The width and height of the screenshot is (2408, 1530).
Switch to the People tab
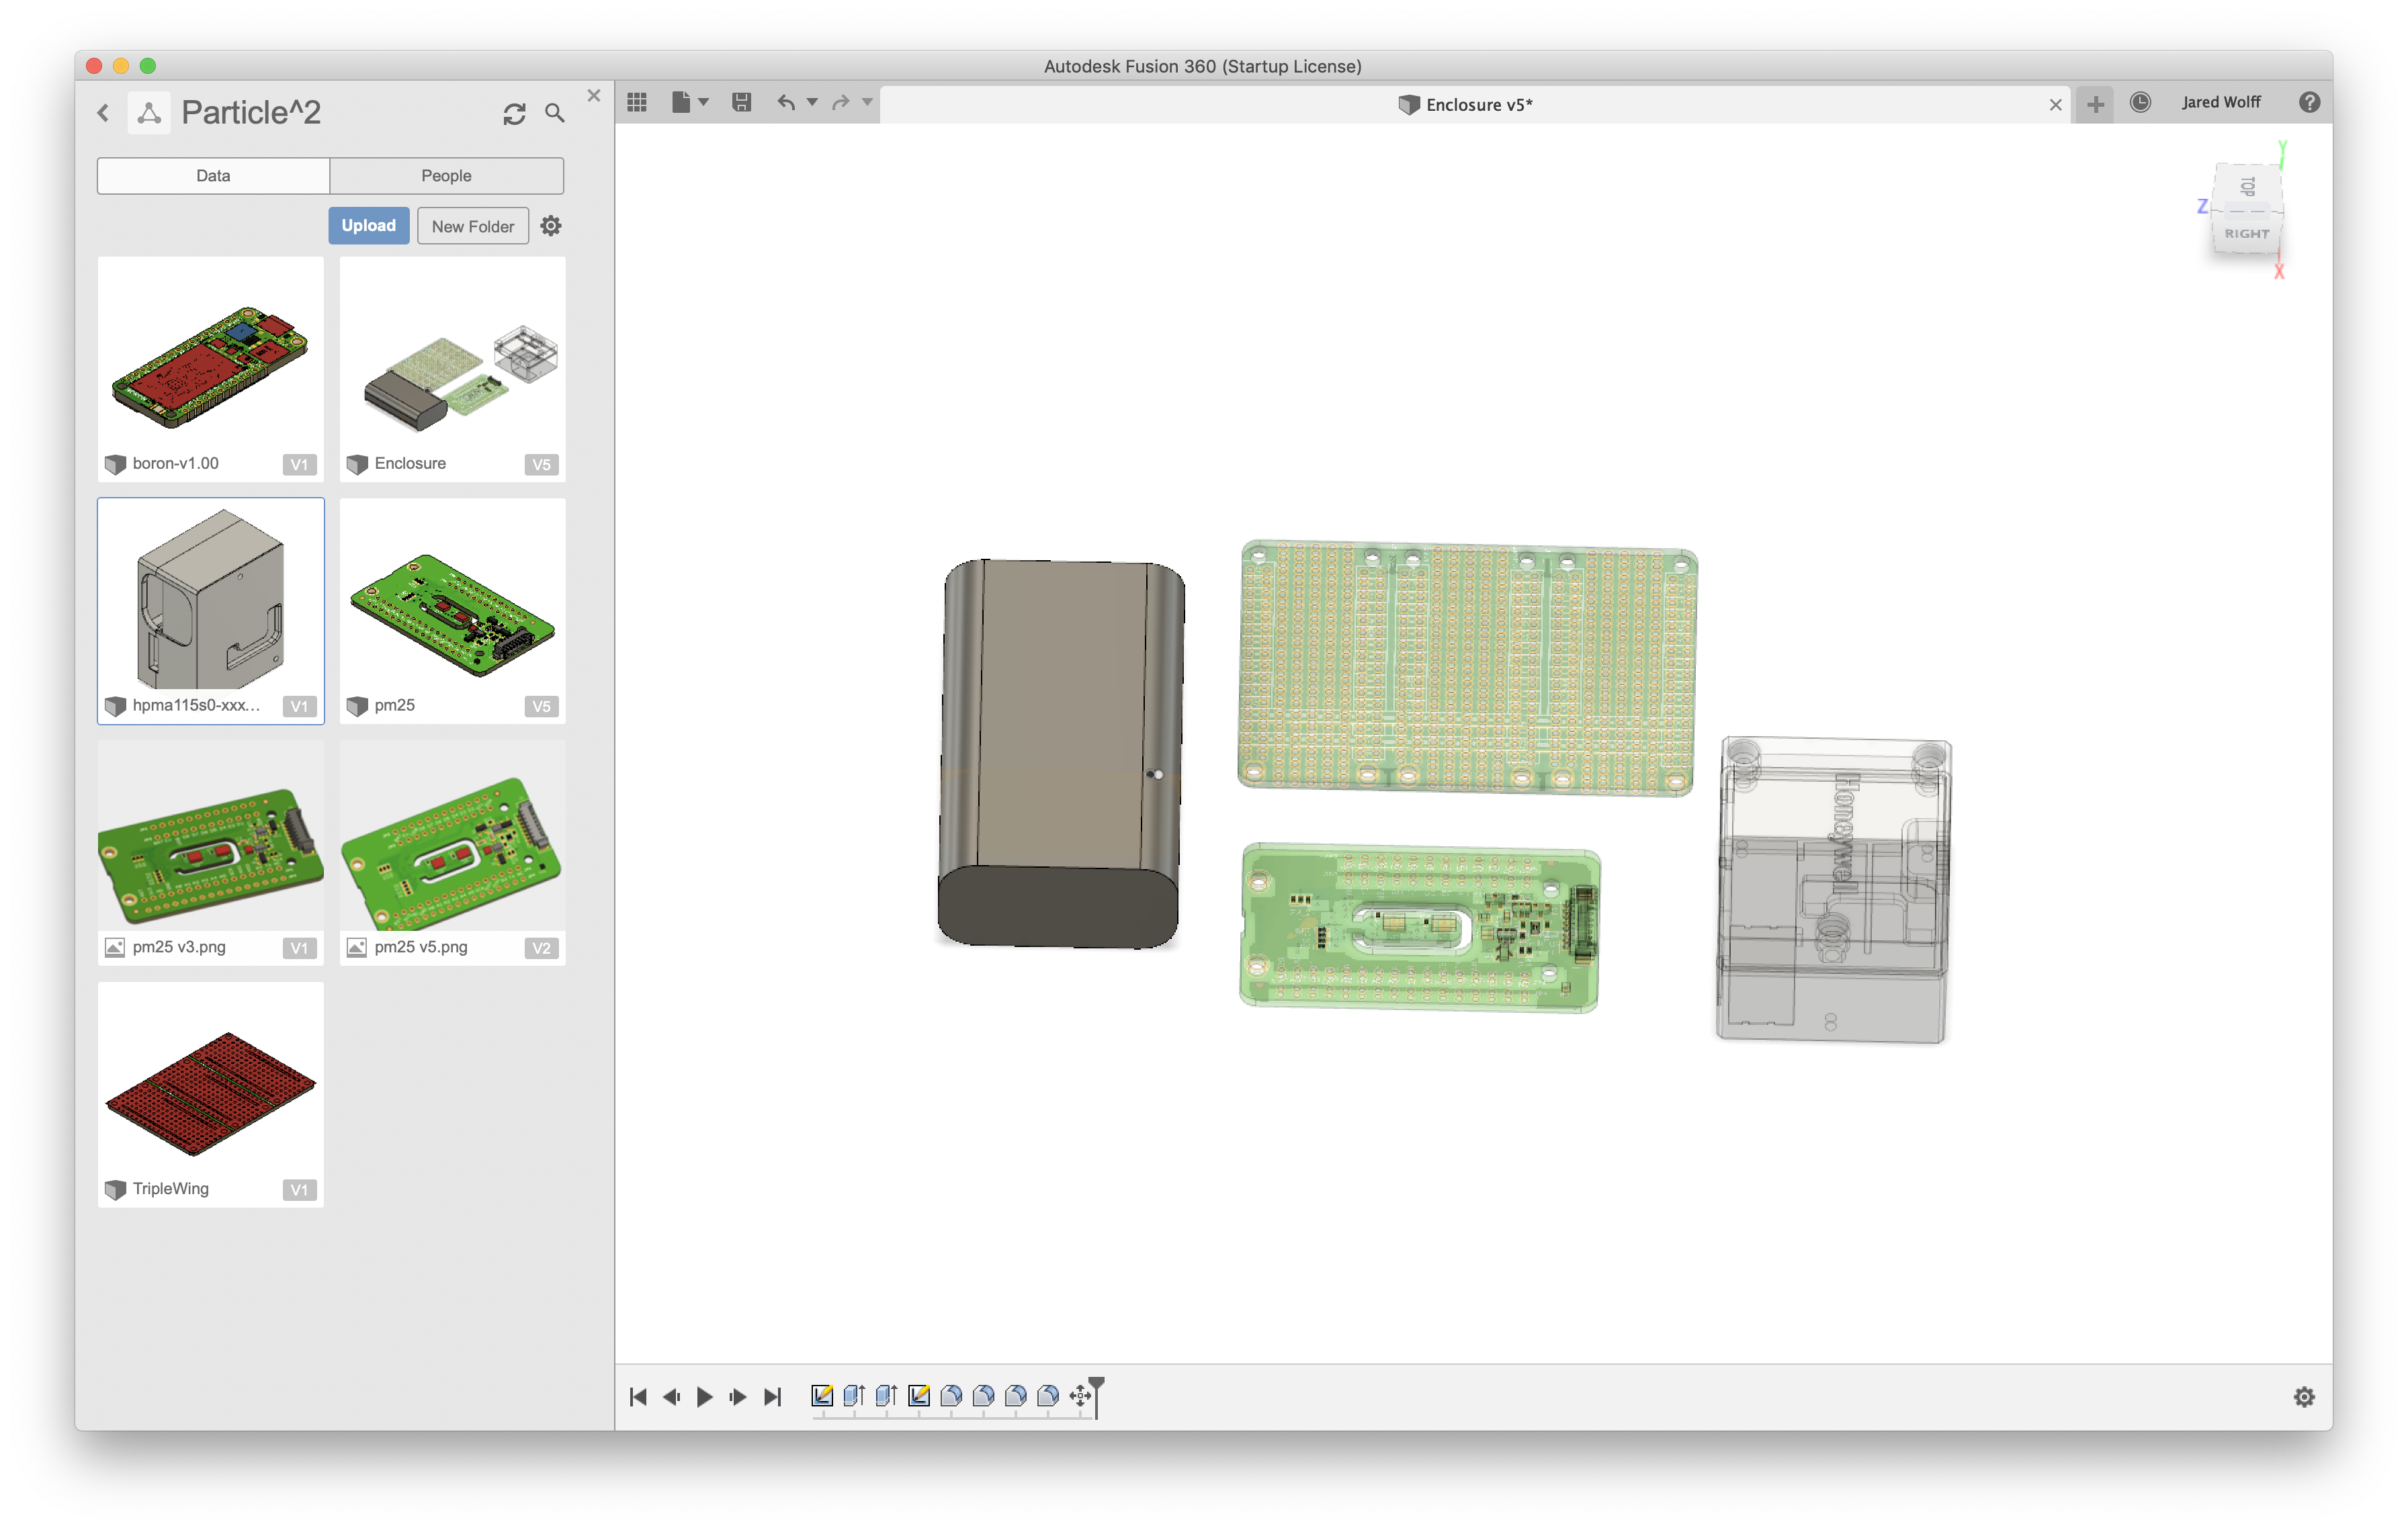point(446,176)
